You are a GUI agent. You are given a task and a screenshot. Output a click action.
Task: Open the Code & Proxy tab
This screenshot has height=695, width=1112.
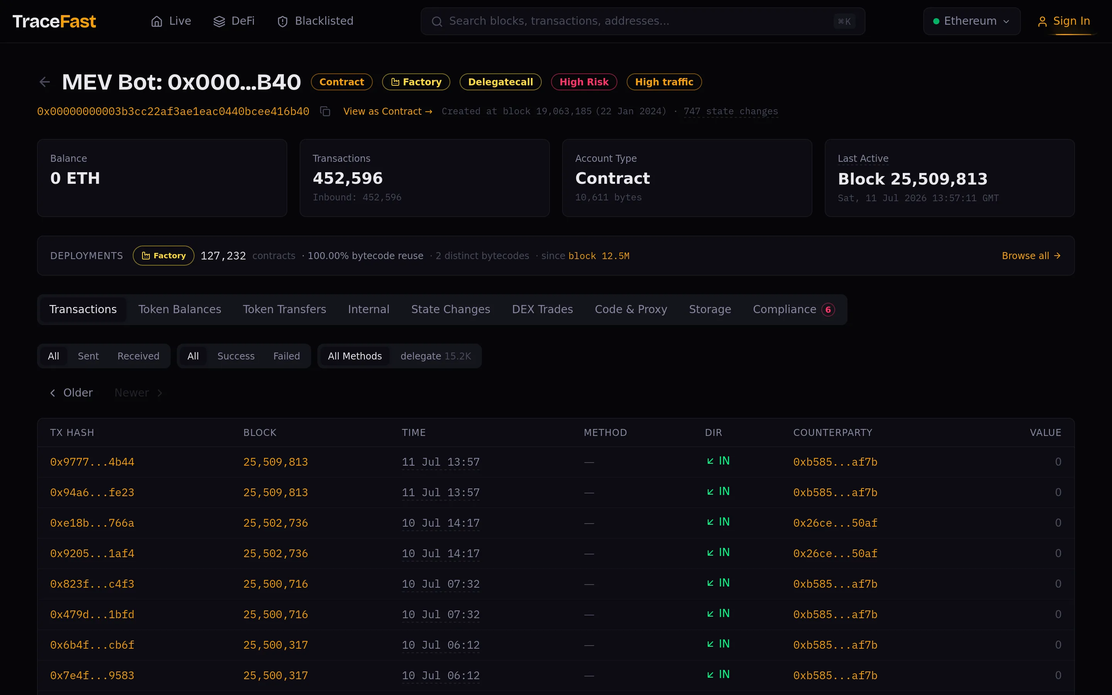point(631,309)
